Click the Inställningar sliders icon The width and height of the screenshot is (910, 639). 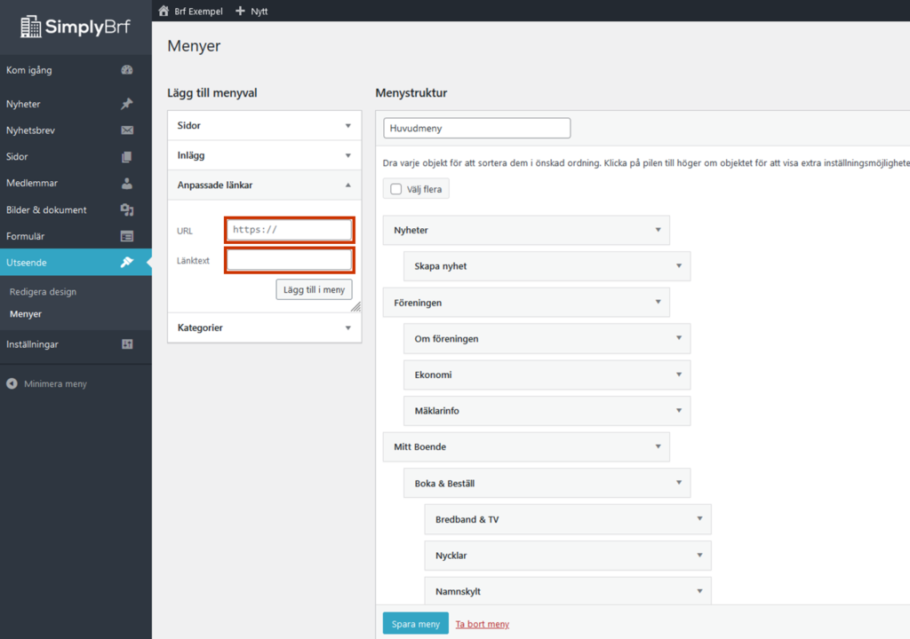127,343
